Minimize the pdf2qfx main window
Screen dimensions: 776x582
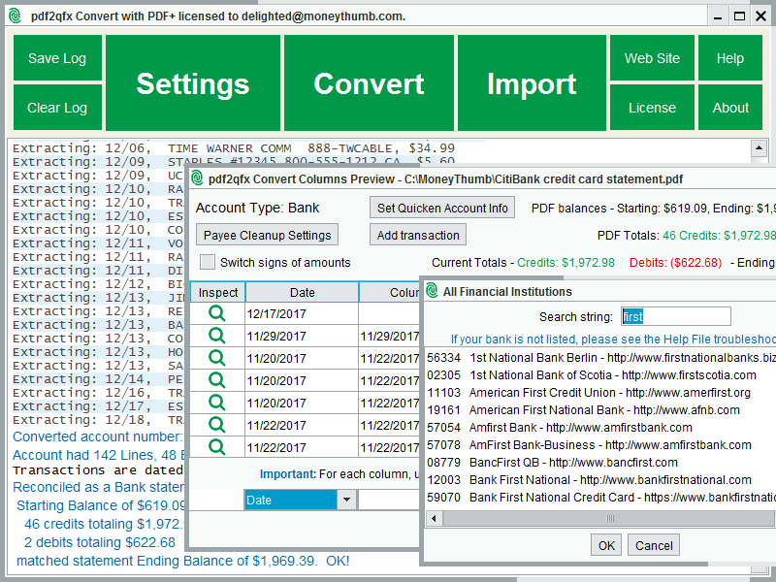718,16
